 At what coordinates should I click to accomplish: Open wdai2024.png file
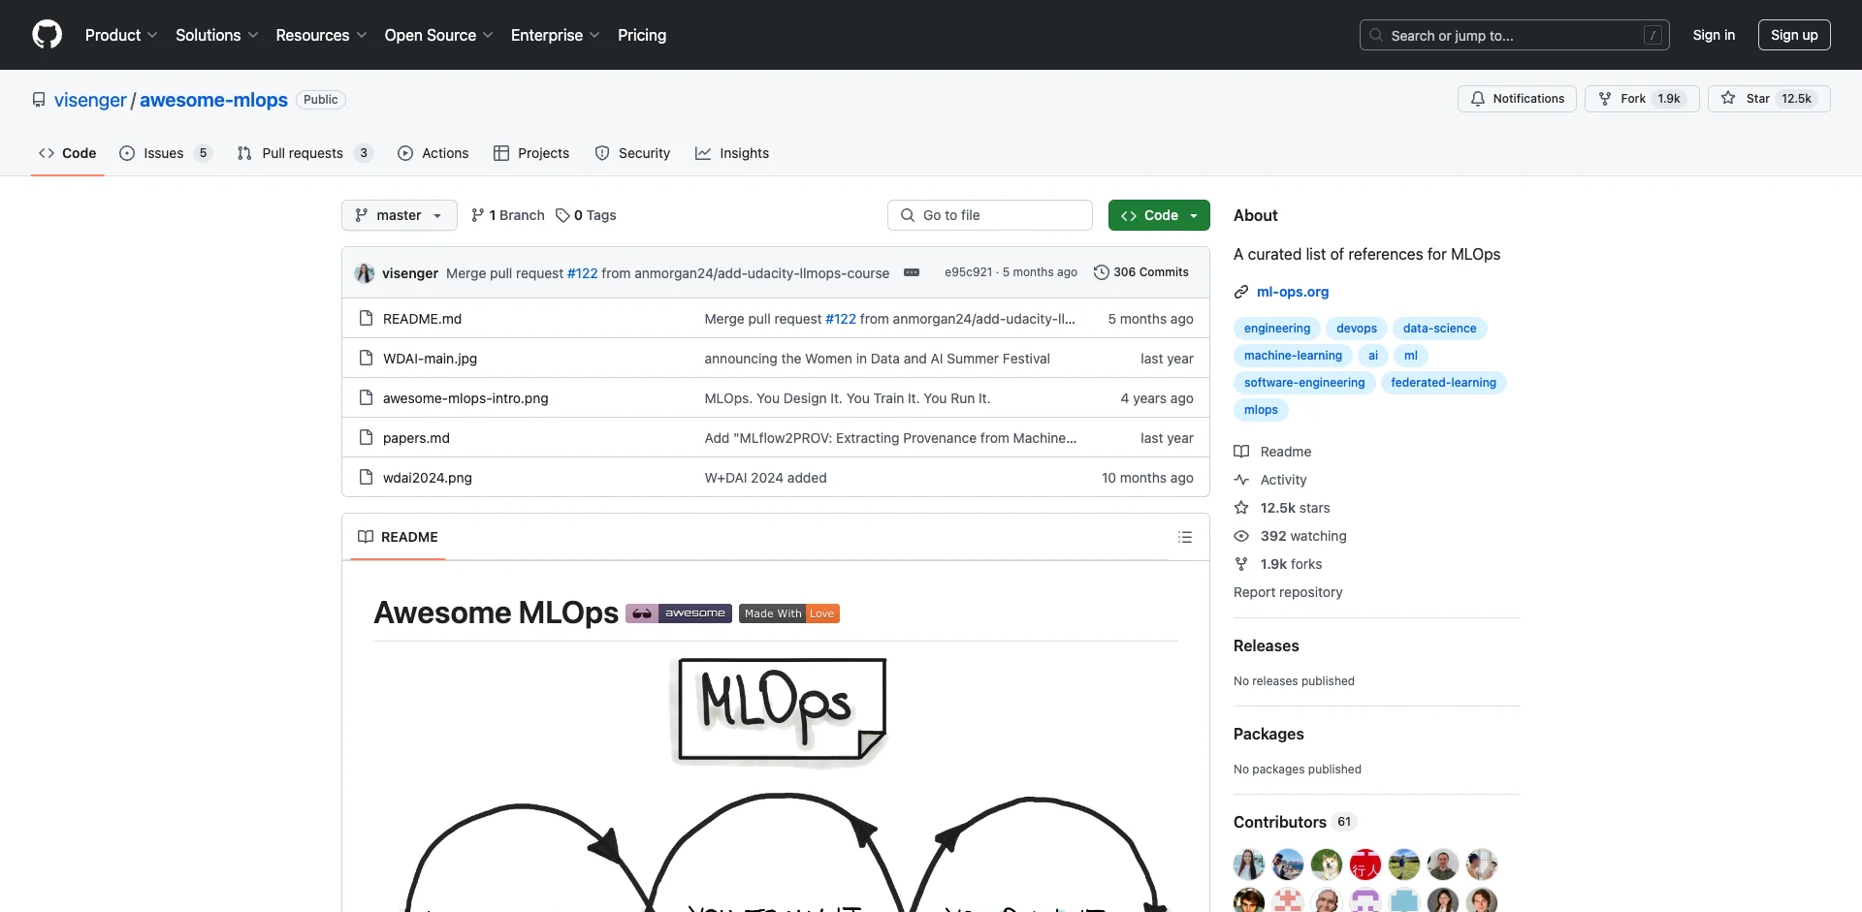click(x=428, y=478)
